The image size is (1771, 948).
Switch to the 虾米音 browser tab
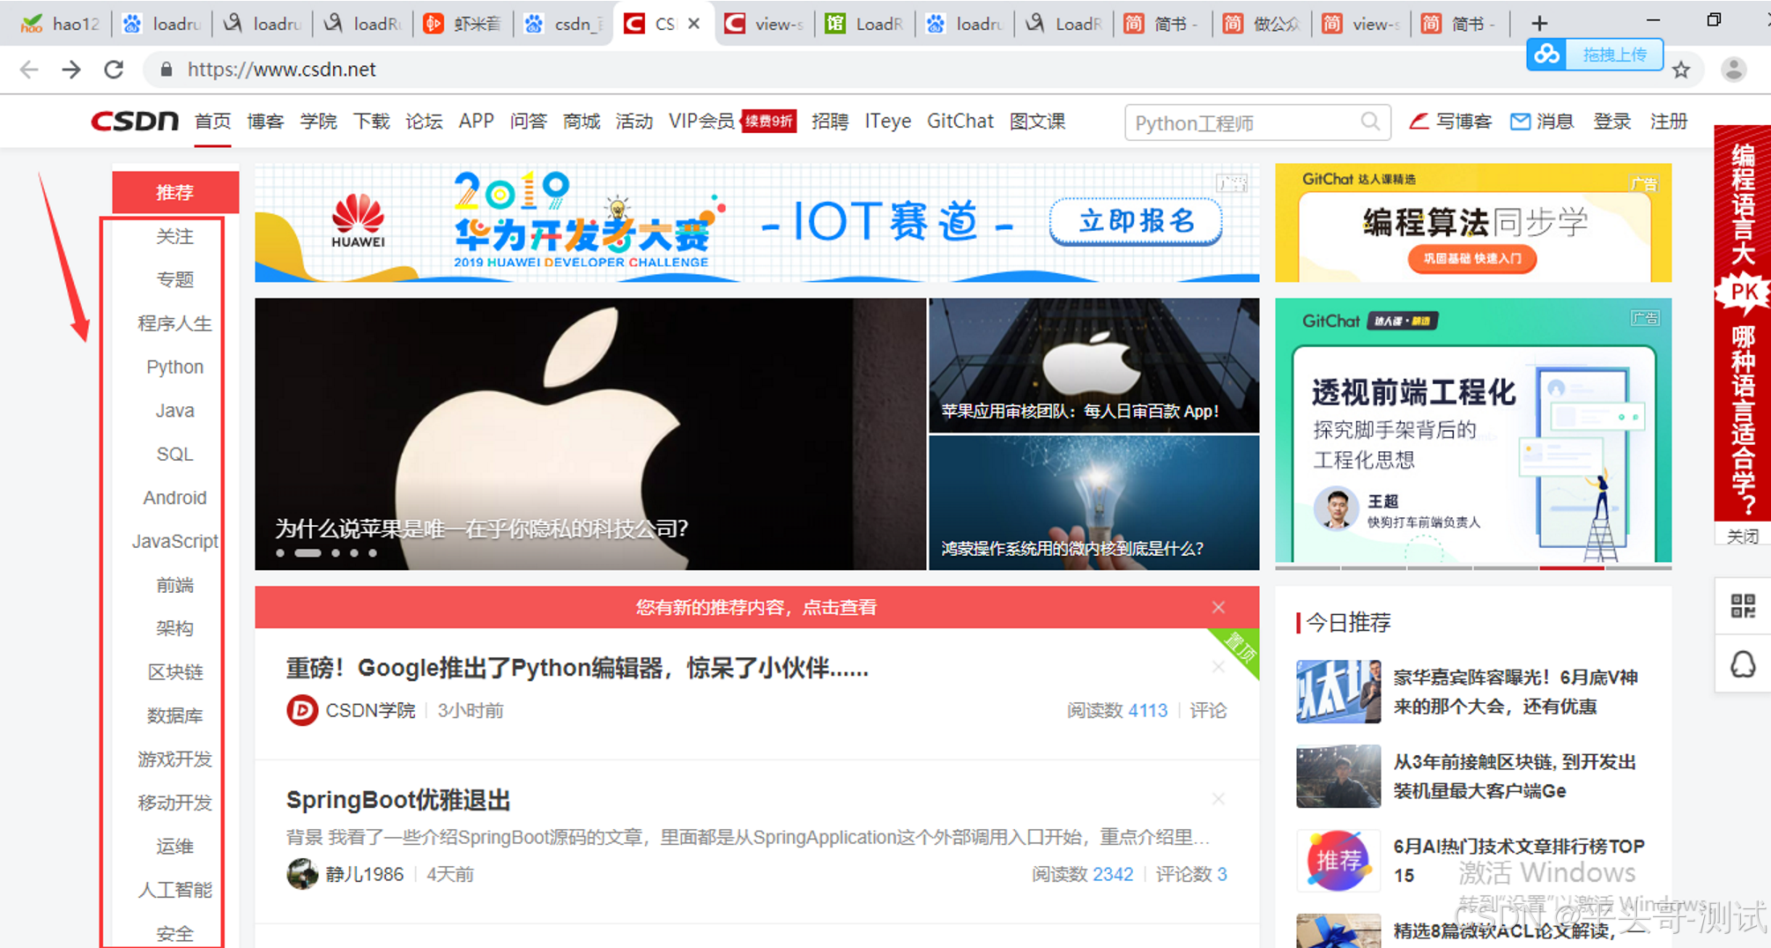point(463,24)
